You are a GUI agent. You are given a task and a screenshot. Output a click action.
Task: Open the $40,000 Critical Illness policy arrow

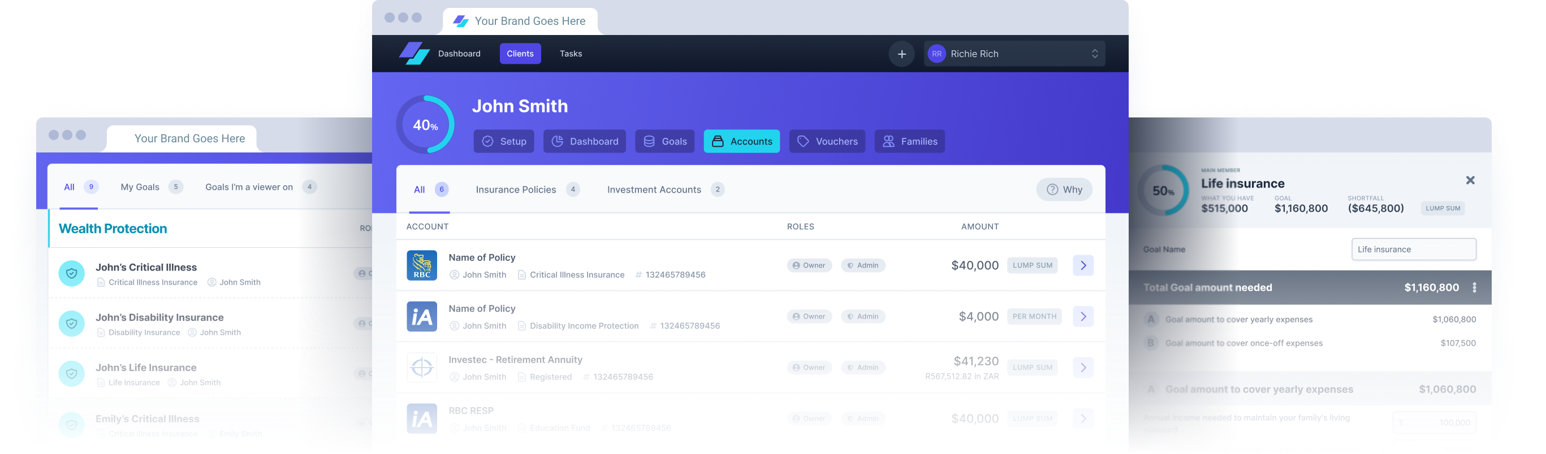[x=1083, y=265]
